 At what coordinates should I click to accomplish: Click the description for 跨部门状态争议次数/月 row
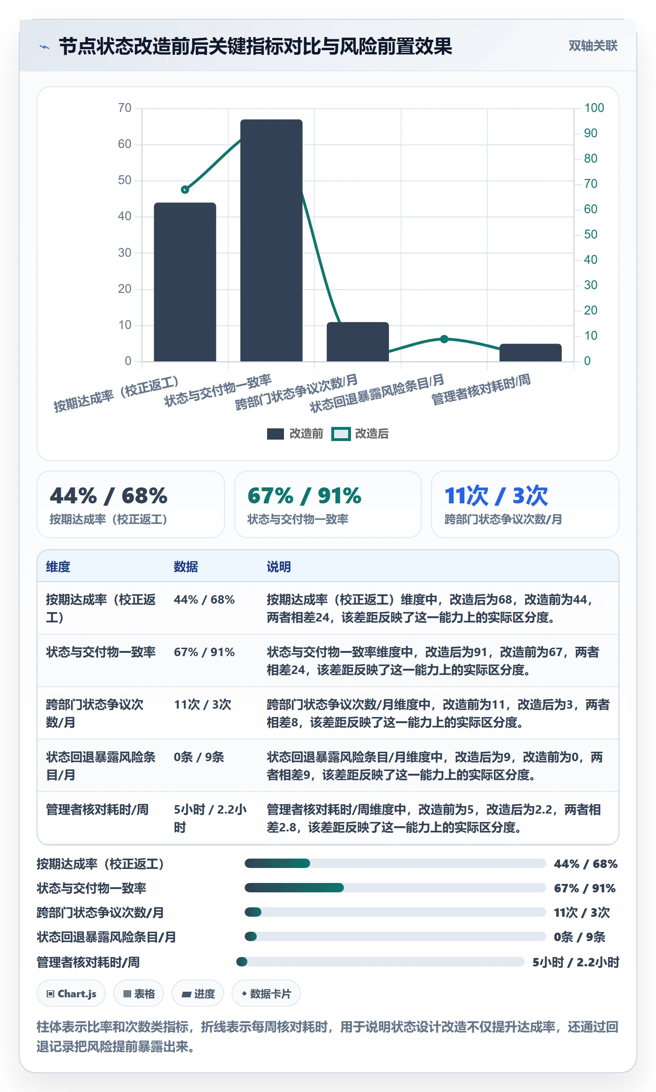pos(438,713)
